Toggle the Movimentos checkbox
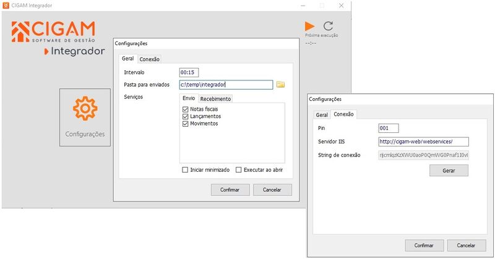Viewport: 495px width, 259px height. [x=185, y=124]
